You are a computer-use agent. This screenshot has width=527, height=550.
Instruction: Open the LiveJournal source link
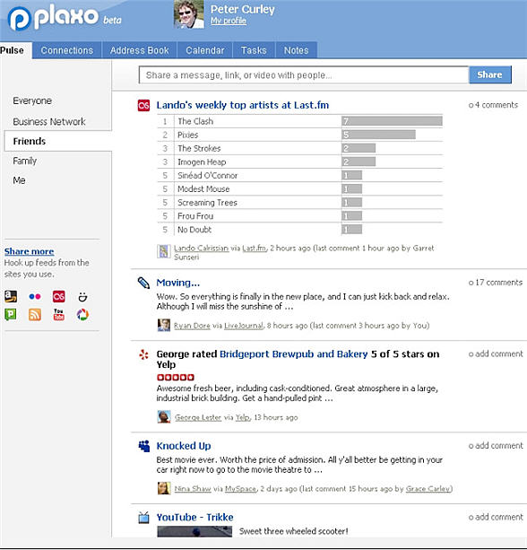[244, 326]
